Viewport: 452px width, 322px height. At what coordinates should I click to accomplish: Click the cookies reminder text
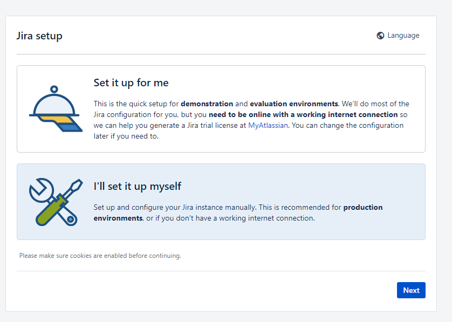point(100,256)
